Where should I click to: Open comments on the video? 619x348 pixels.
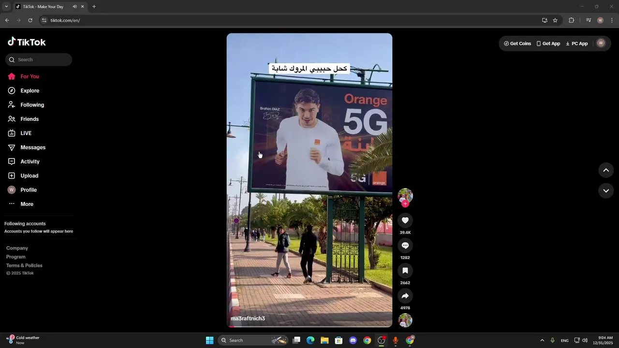point(405,246)
